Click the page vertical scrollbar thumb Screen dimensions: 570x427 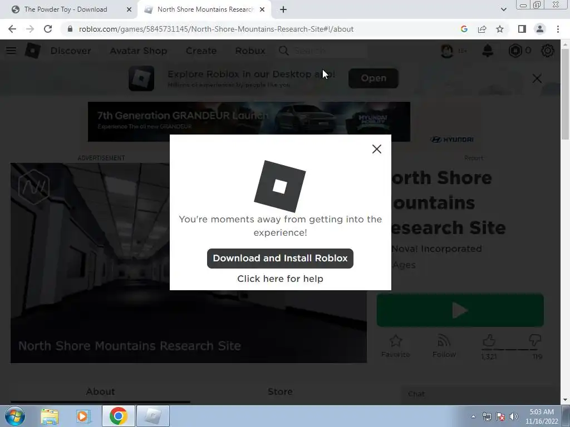(x=565, y=93)
